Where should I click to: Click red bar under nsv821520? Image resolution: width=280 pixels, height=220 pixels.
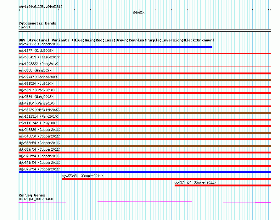coord(145,87)
